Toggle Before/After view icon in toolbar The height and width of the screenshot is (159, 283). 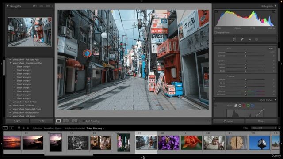tap(75, 121)
